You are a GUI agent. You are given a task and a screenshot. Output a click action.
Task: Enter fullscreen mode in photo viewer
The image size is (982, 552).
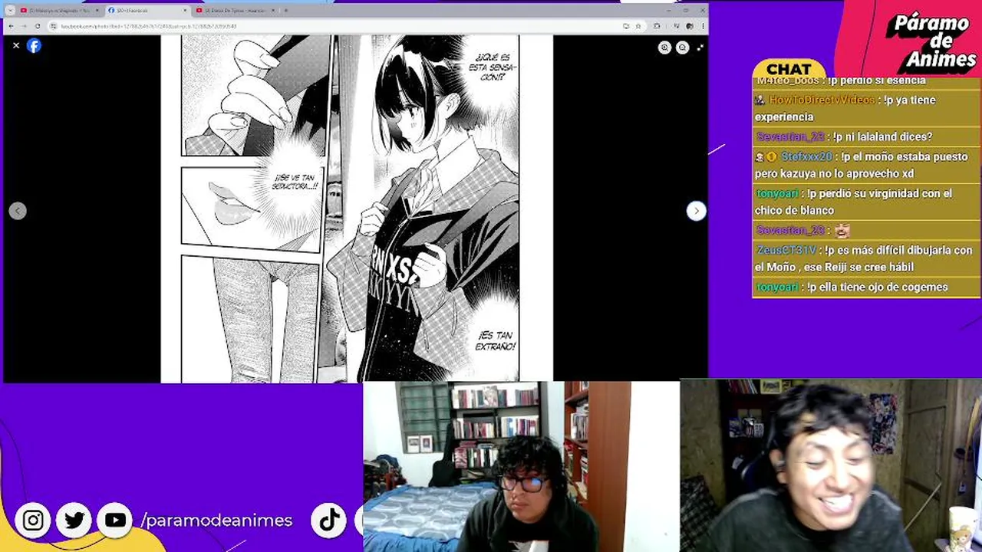(x=700, y=48)
